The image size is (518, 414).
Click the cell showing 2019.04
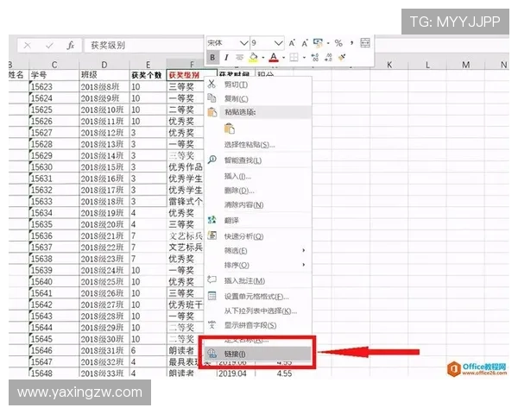[x=236, y=373]
